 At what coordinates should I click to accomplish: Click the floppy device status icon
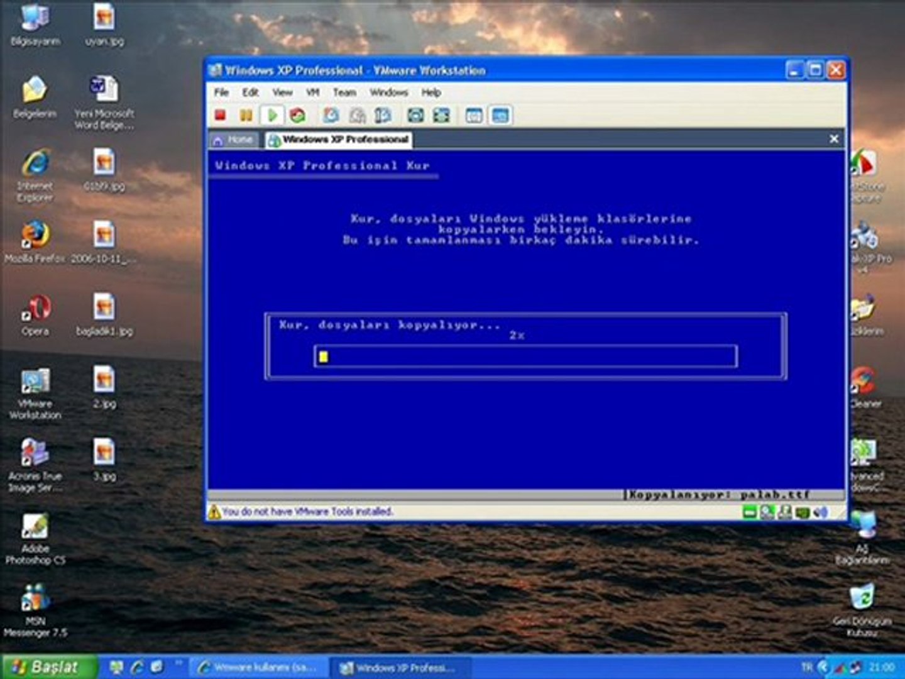tap(784, 512)
